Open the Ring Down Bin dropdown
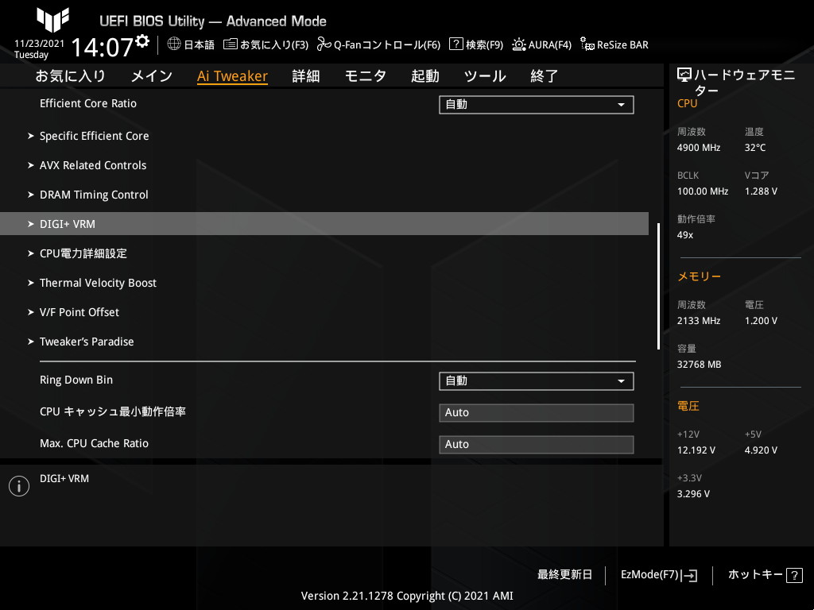The image size is (814, 610). click(537, 381)
